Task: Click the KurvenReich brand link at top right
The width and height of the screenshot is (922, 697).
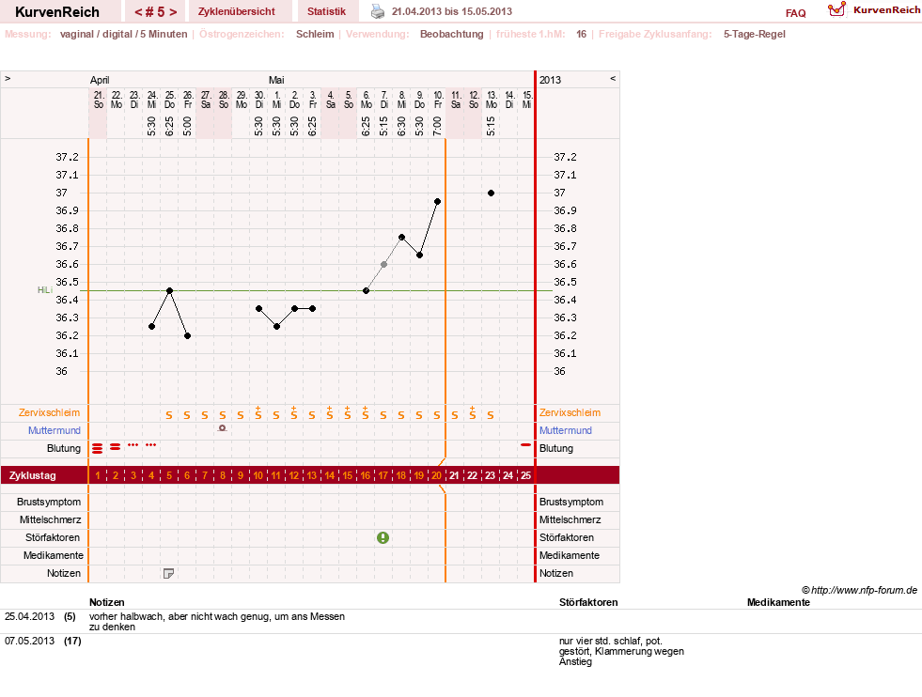Action: click(x=886, y=10)
